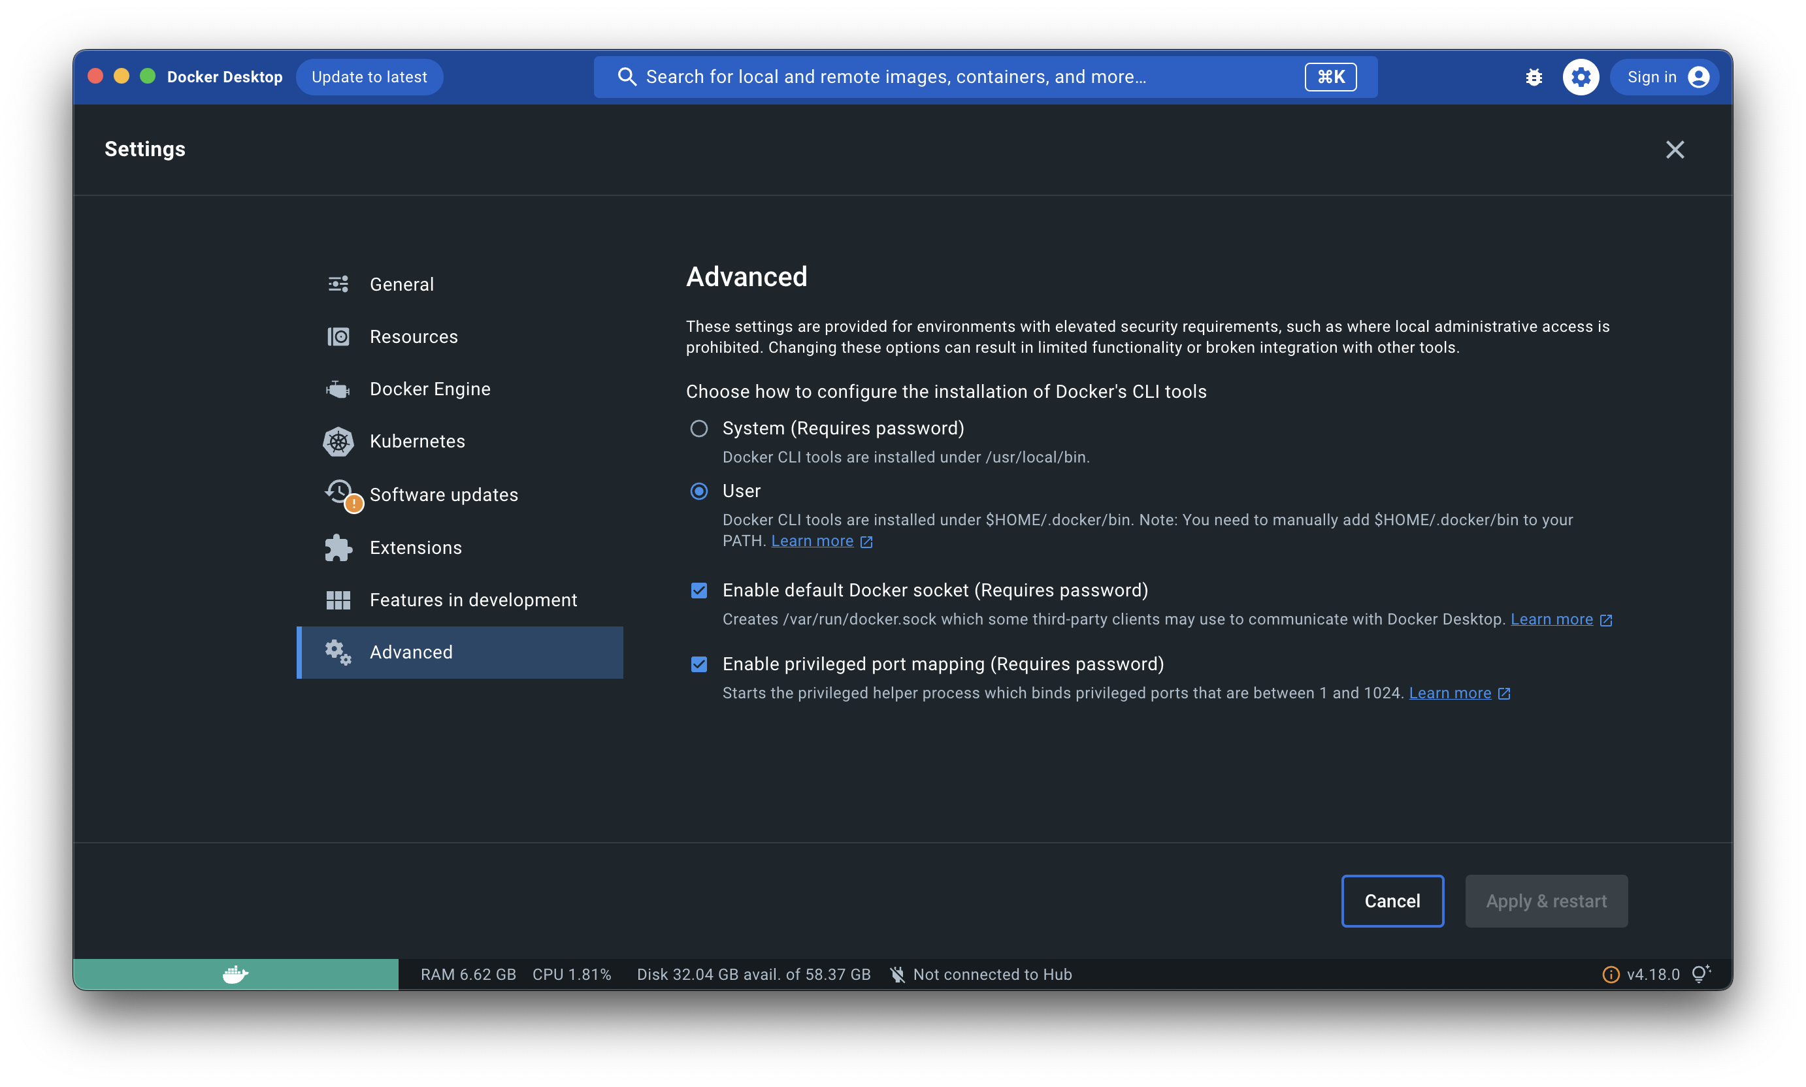
Task: Click the search field for images and containers
Action: (x=953, y=76)
